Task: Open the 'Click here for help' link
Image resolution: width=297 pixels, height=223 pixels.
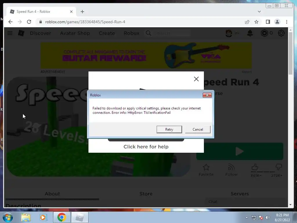Action: pyautogui.click(x=146, y=147)
